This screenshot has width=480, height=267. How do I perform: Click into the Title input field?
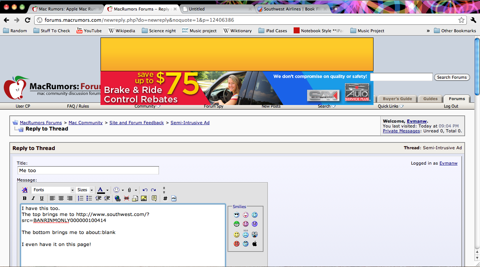point(88,170)
